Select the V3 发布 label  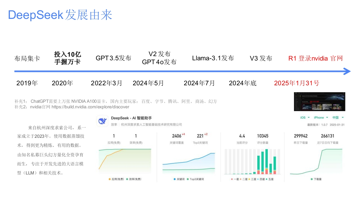(261, 58)
